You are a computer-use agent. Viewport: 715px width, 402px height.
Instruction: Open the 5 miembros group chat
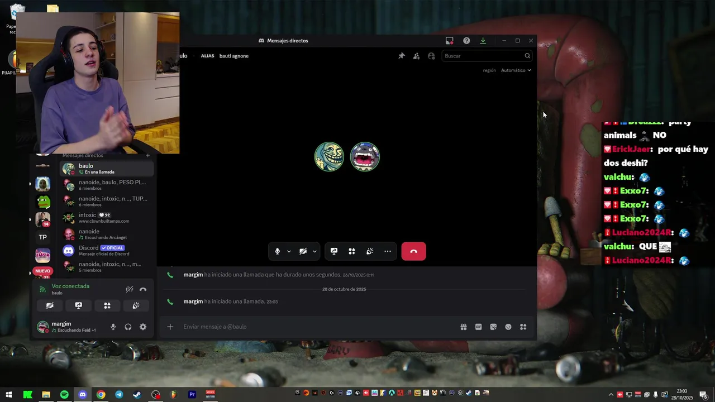pos(107,267)
